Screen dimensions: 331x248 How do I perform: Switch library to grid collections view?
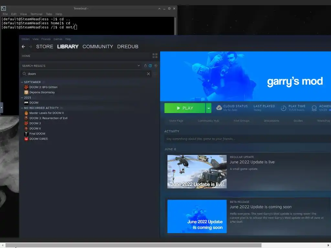point(155,56)
